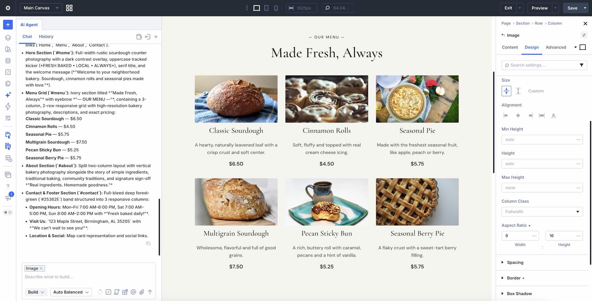
Task: Open the Preview button dropdown arrow
Action: click(x=555, y=8)
